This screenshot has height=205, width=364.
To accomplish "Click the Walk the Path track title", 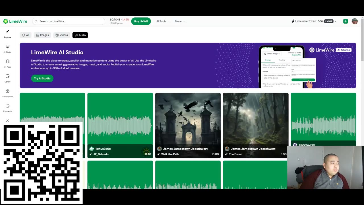I will coord(170,154).
